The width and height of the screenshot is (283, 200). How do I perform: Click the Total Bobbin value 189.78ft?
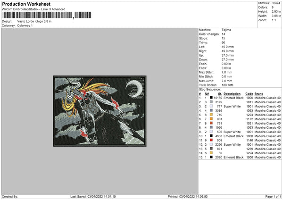click(227, 85)
